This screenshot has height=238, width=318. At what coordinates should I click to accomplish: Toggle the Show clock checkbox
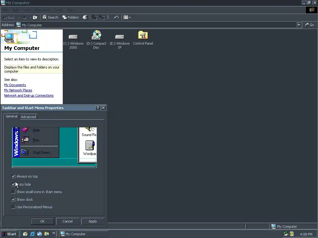click(x=13, y=199)
